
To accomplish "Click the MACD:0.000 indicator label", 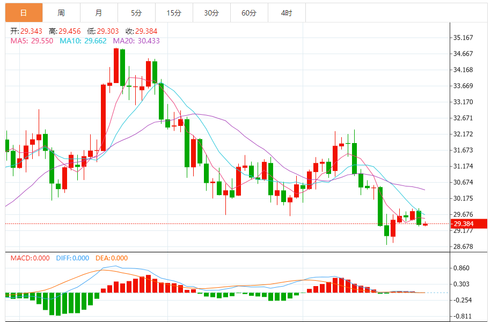I will pyautogui.click(x=30, y=258).
